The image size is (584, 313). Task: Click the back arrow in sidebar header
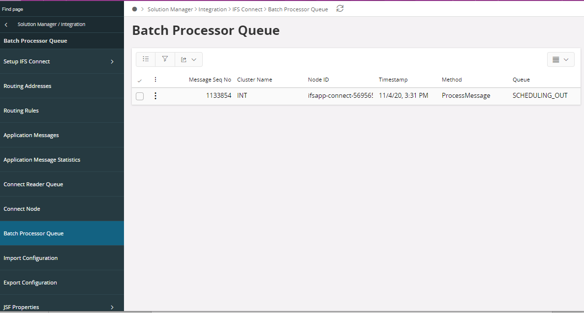coord(6,25)
